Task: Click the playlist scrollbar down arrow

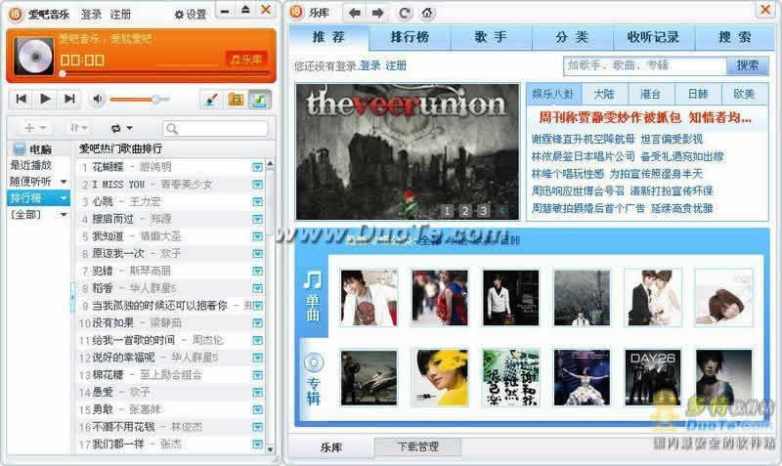Action: tap(270, 449)
